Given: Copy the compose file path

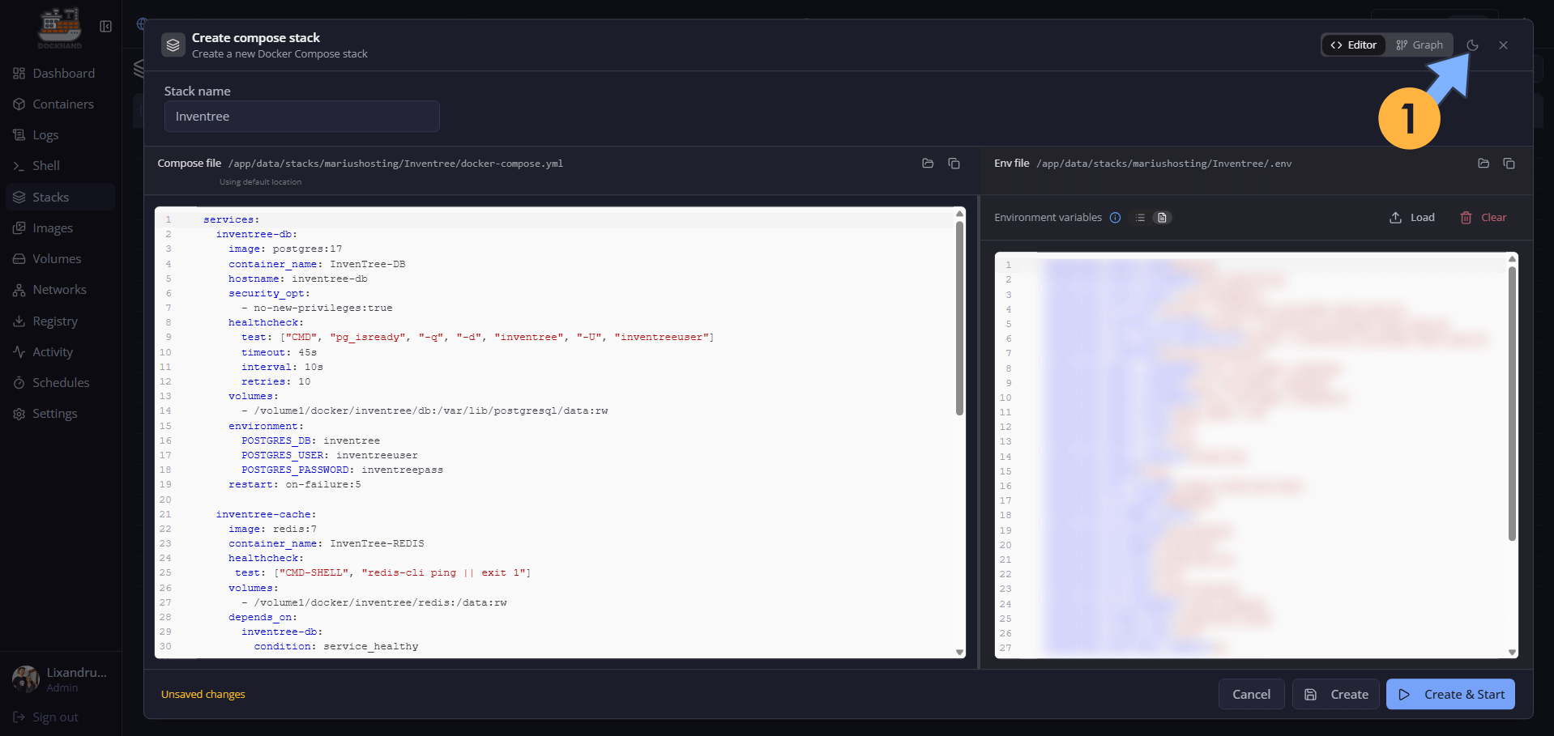Looking at the screenshot, I should coord(954,164).
